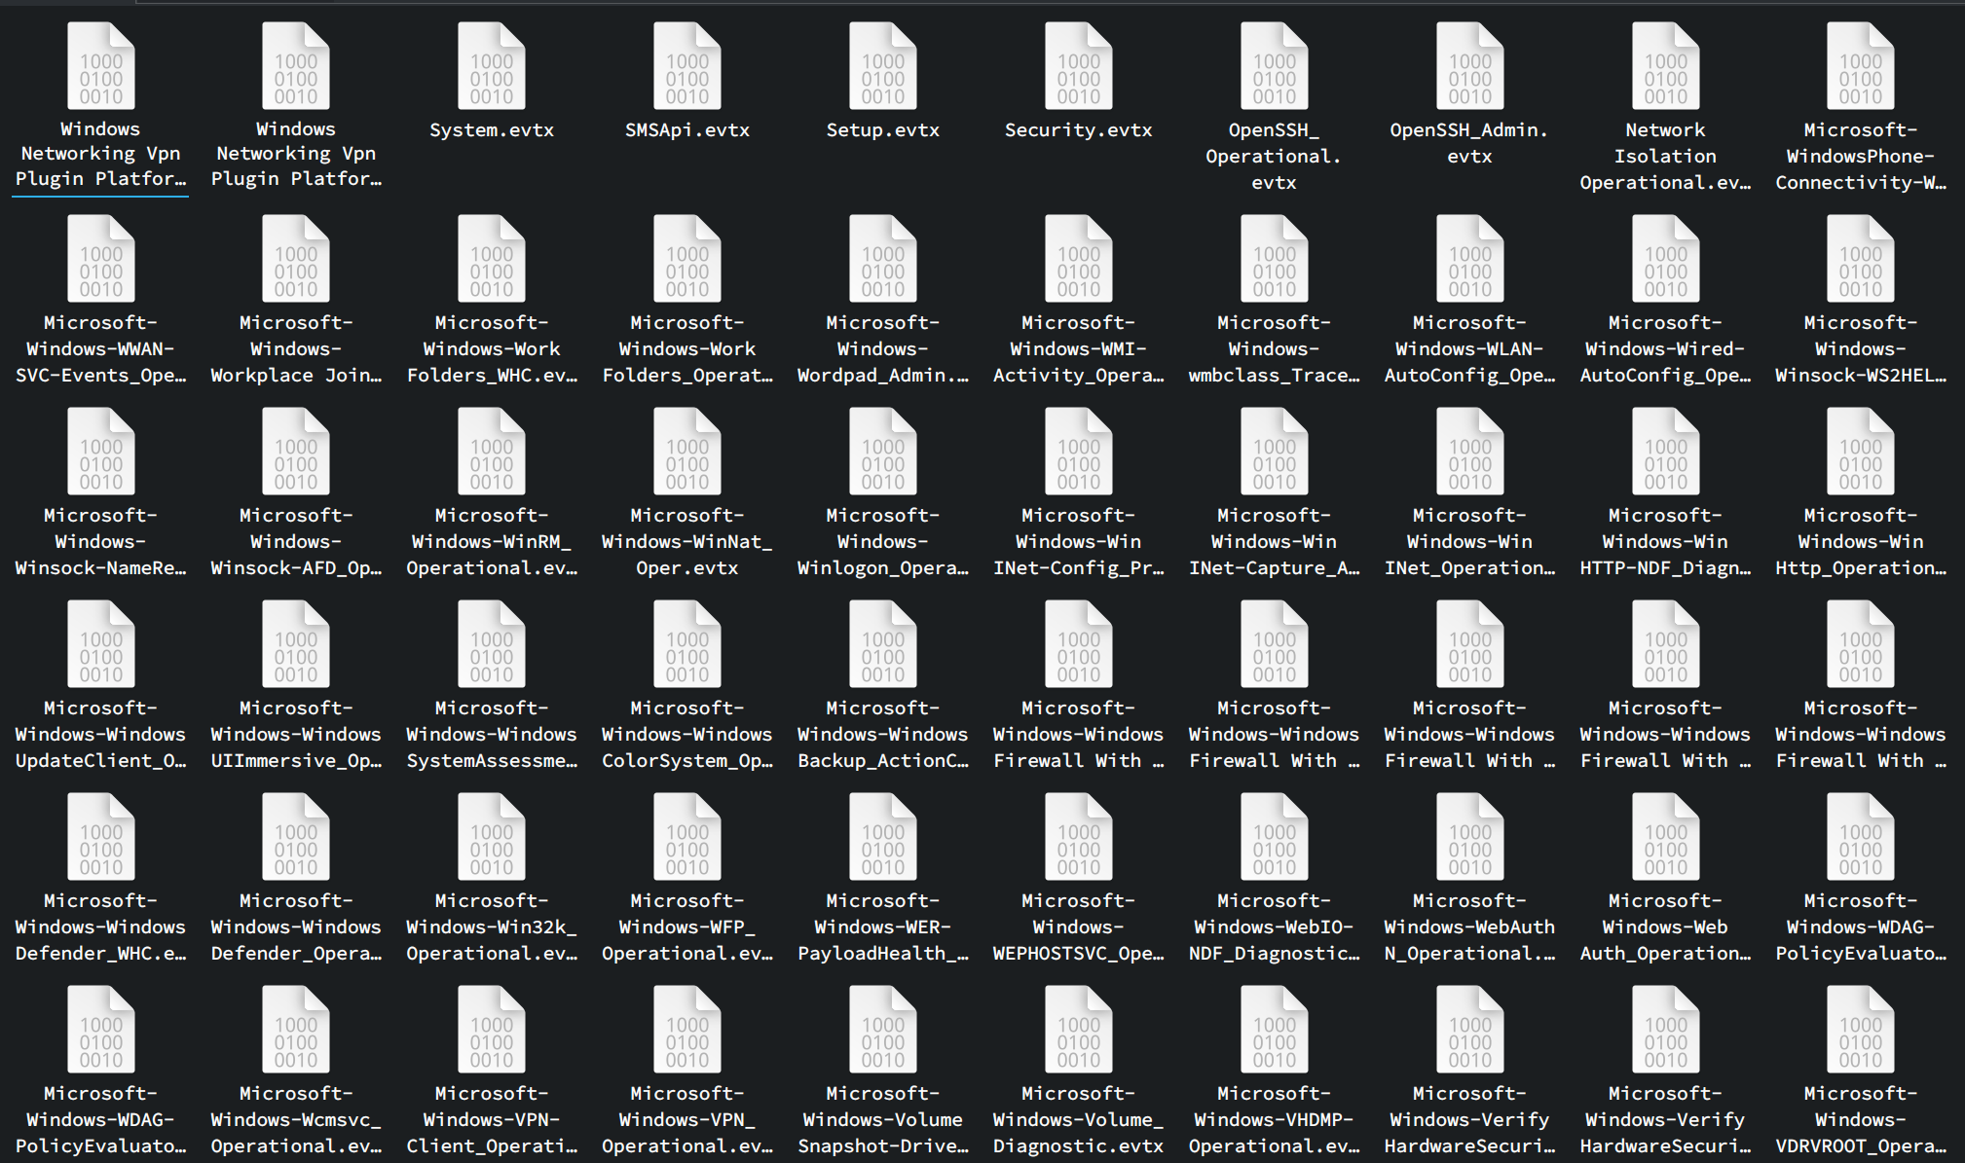
Task: Choose the Wordpad_Admin log file icon
Action: tap(883, 259)
